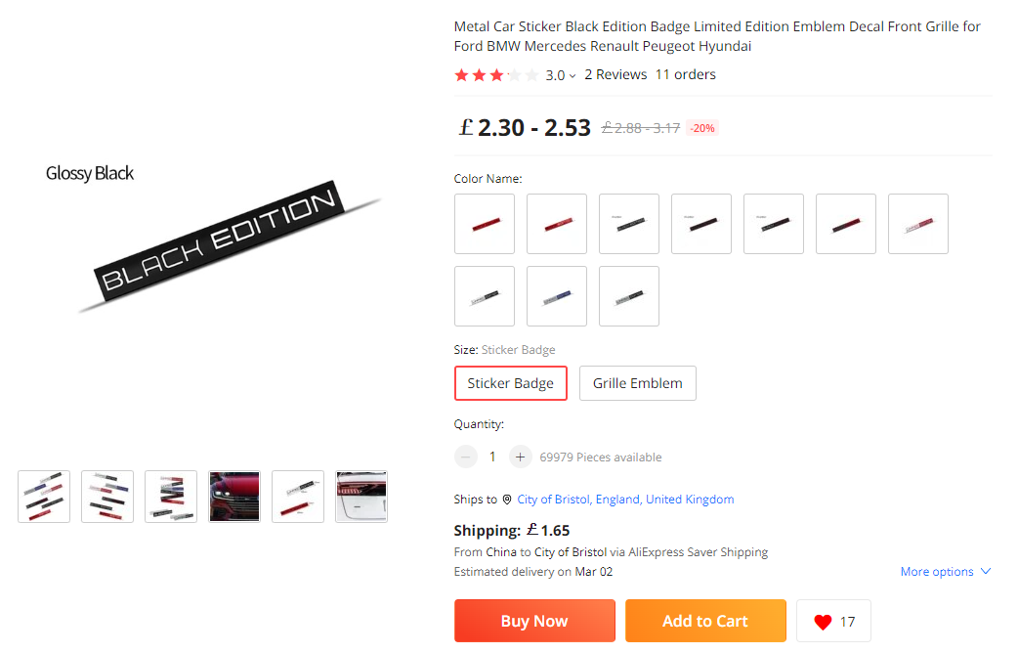The image size is (1018, 653).
Task: Choose the blue badge color swatch
Action: pos(557,295)
